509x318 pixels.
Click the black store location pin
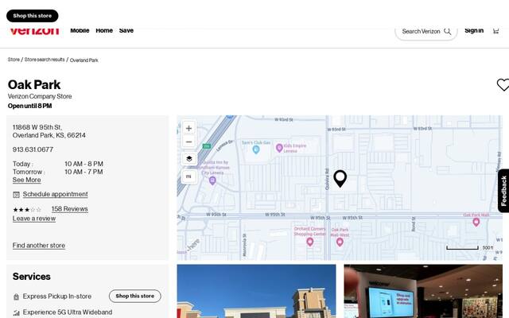pyautogui.click(x=340, y=178)
